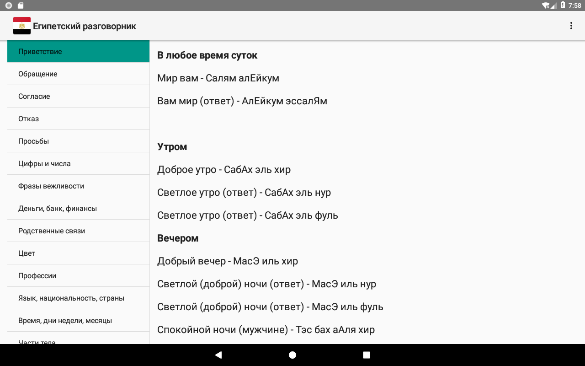Tap the Утром section heading

172,147
